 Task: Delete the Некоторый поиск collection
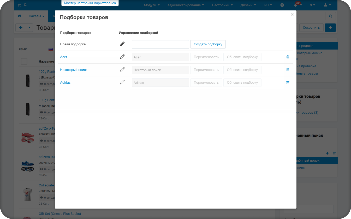click(x=288, y=70)
